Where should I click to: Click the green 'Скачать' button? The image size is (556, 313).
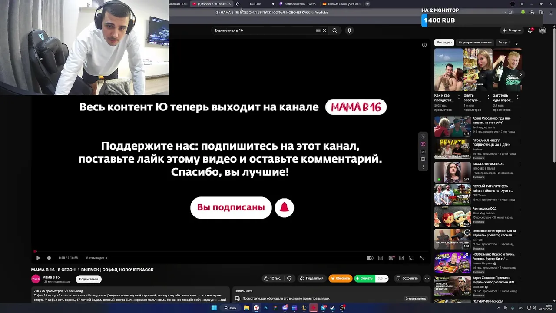tap(364, 278)
